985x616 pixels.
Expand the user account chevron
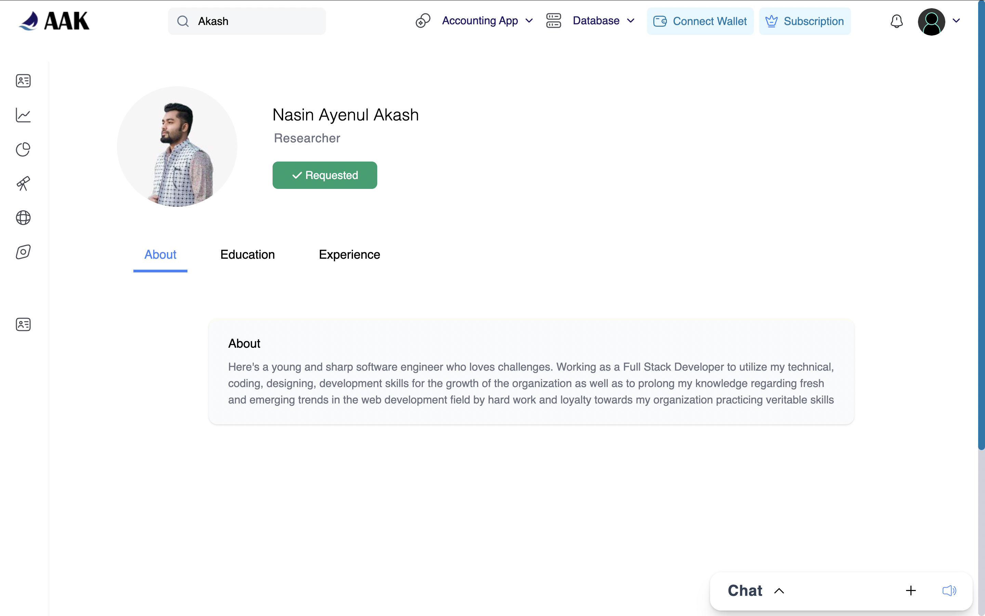click(956, 21)
